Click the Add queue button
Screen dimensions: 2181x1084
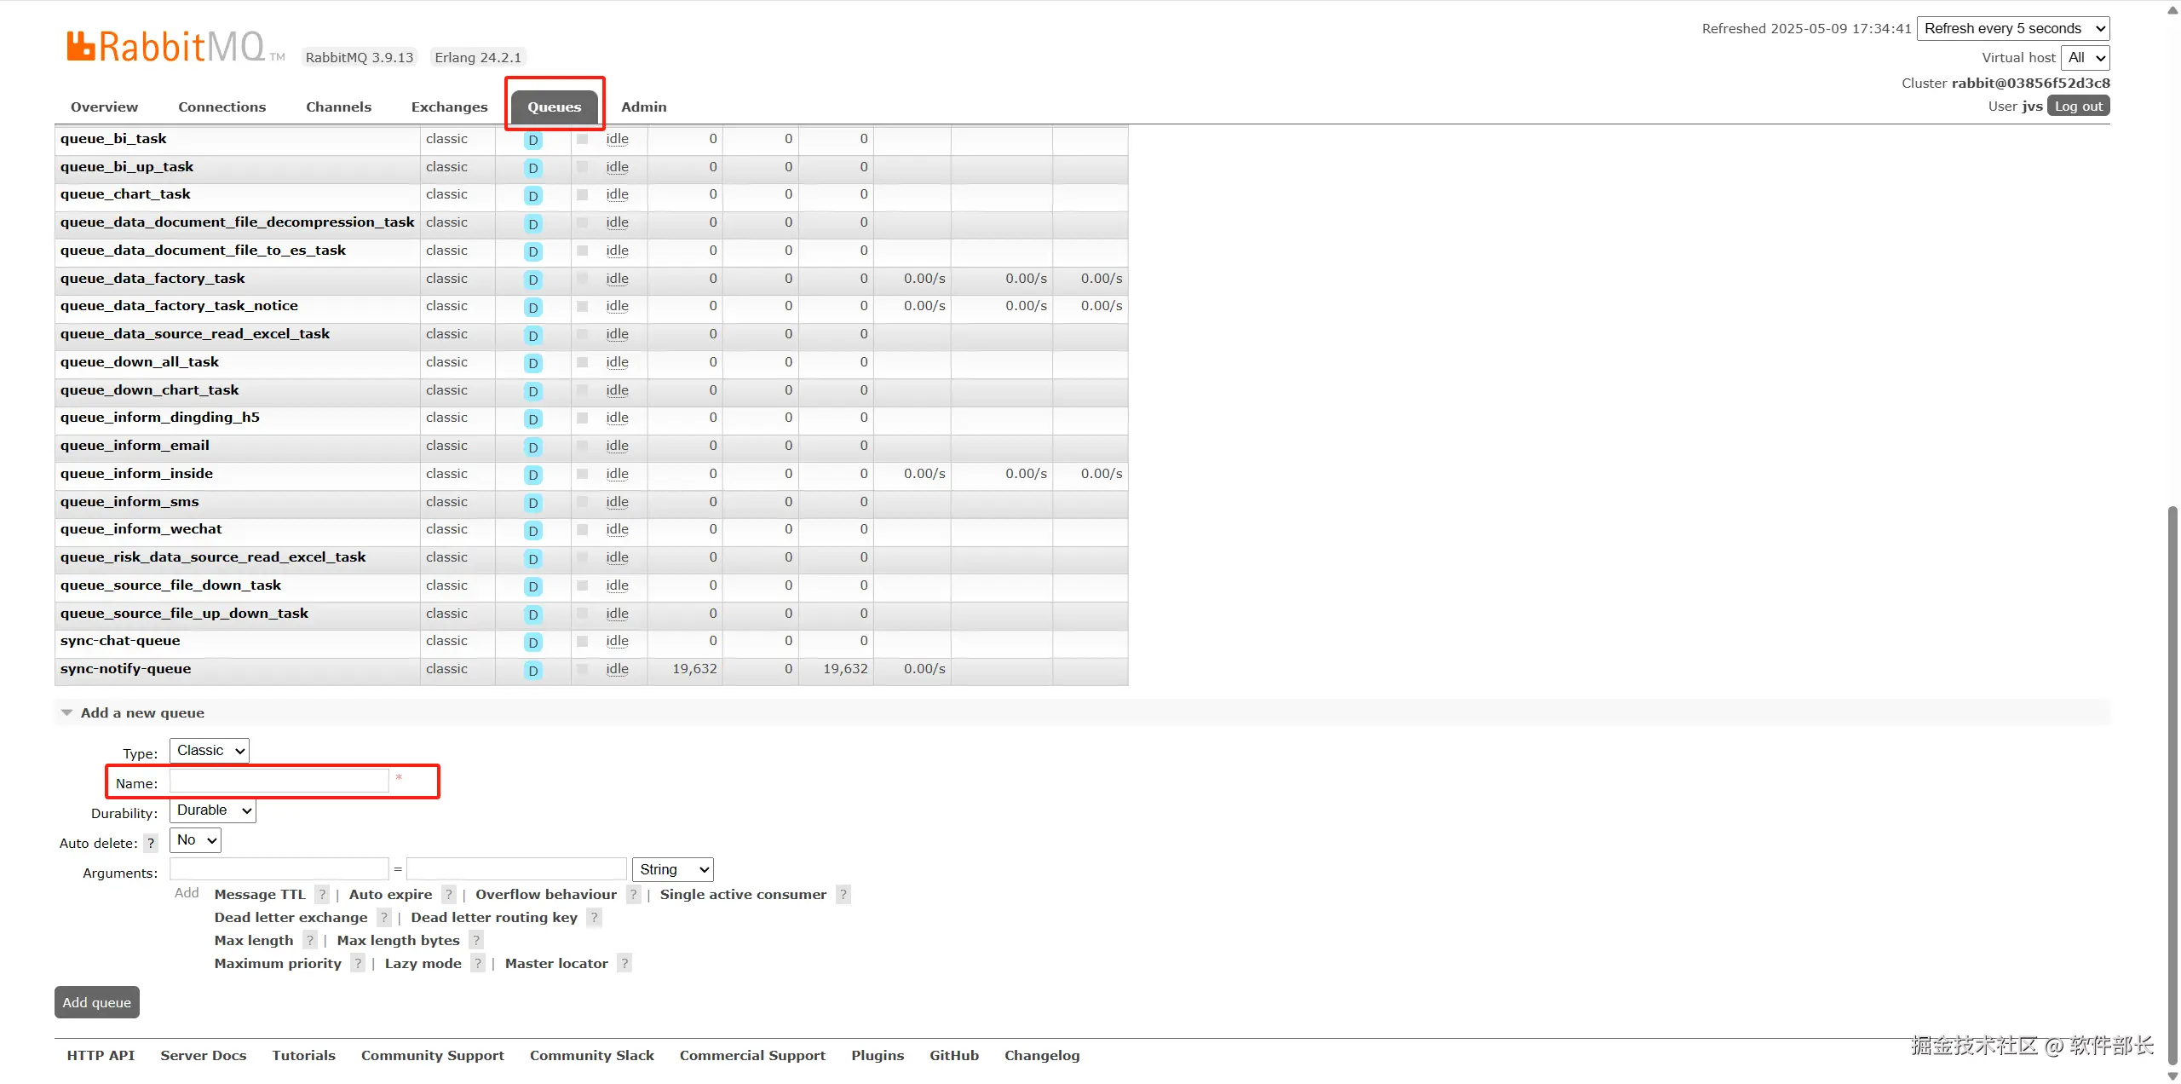point(97,1002)
